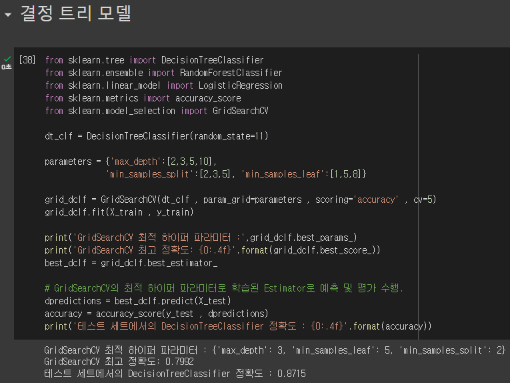Click the 결정 트리 모델 heading

click(76, 13)
